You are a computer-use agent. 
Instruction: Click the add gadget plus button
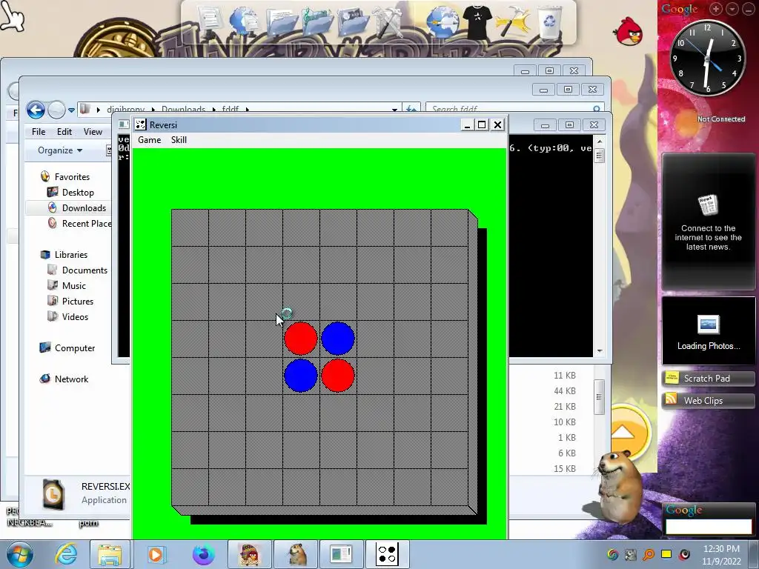click(717, 9)
